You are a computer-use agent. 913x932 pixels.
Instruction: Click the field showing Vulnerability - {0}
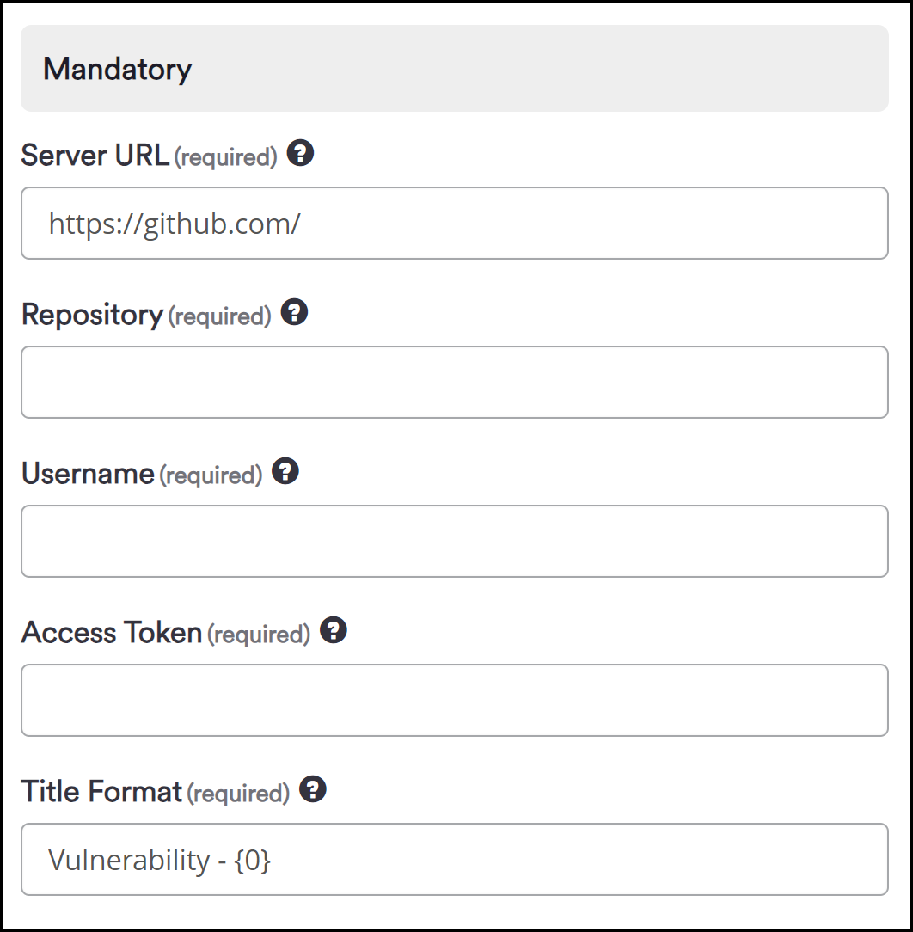coord(454,859)
